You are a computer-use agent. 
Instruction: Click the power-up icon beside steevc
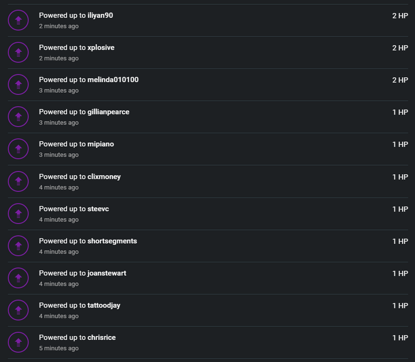coord(18,214)
